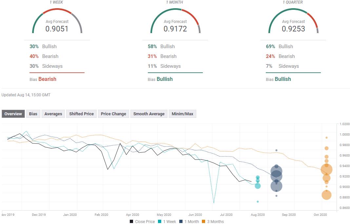Open the Averages tab

(x=53, y=114)
